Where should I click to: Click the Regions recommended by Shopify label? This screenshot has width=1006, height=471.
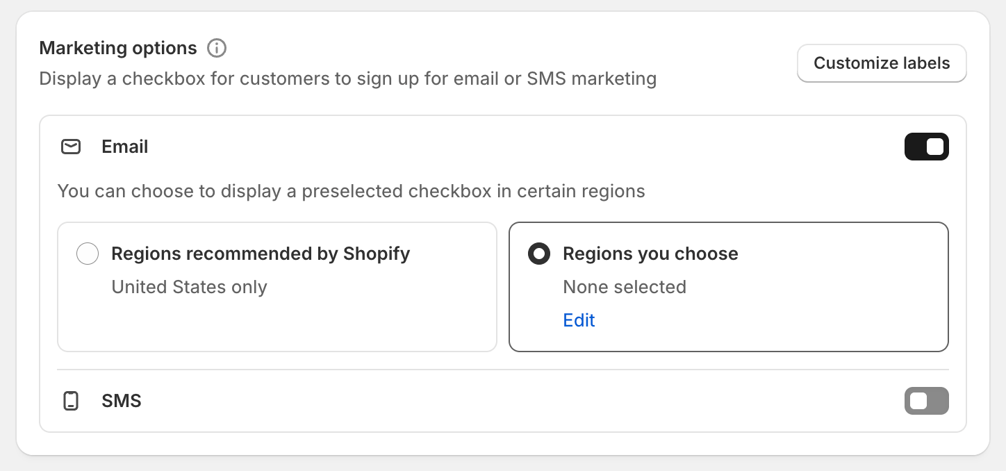click(x=261, y=254)
